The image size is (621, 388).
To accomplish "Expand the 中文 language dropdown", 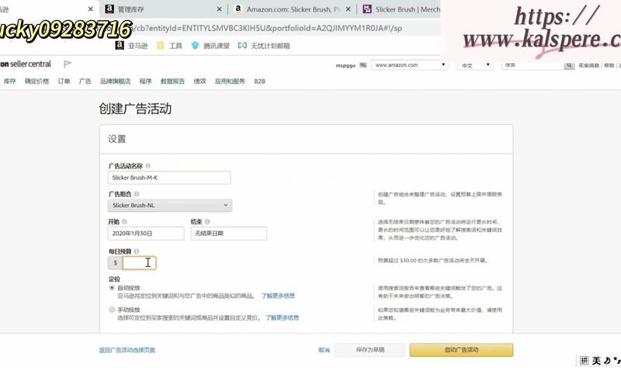I will coord(475,65).
